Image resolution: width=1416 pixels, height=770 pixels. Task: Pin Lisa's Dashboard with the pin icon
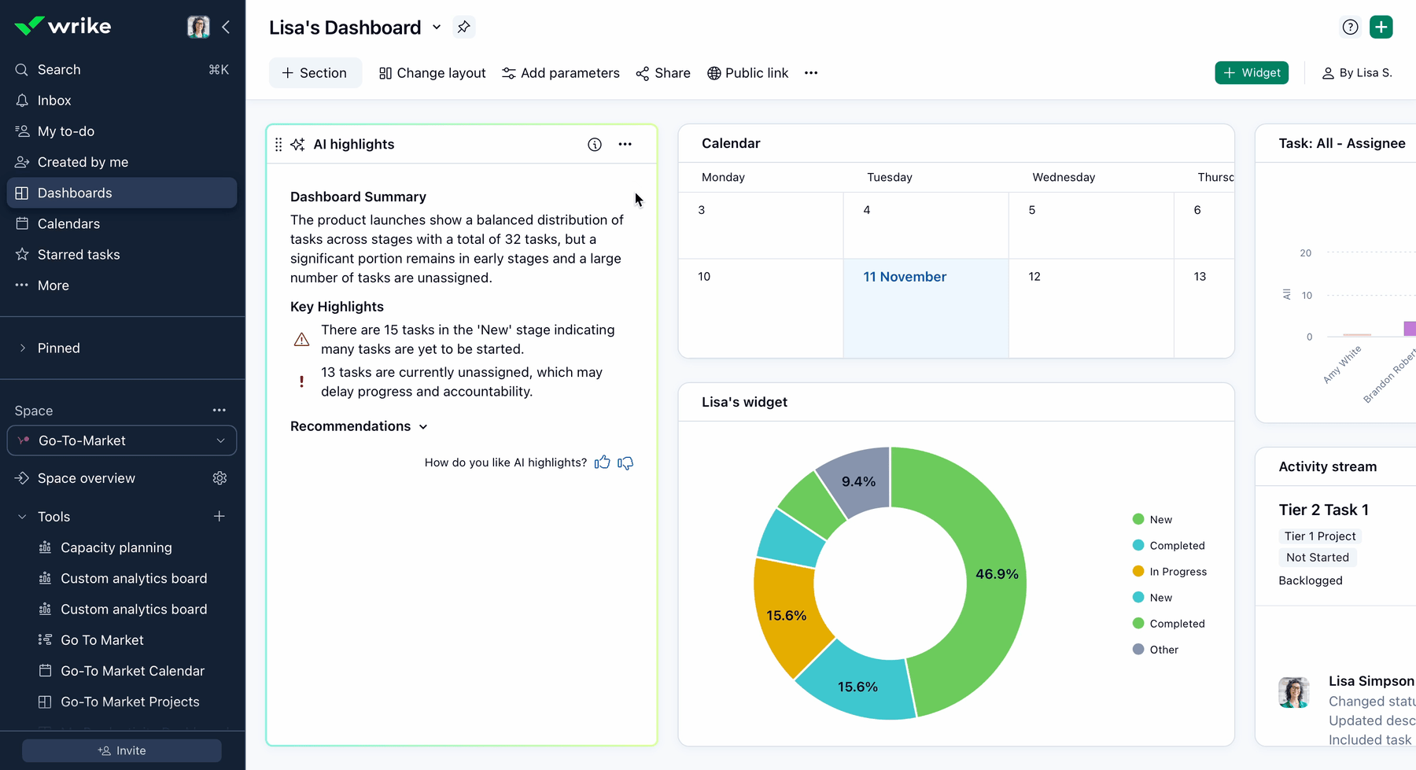coord(463,28)
